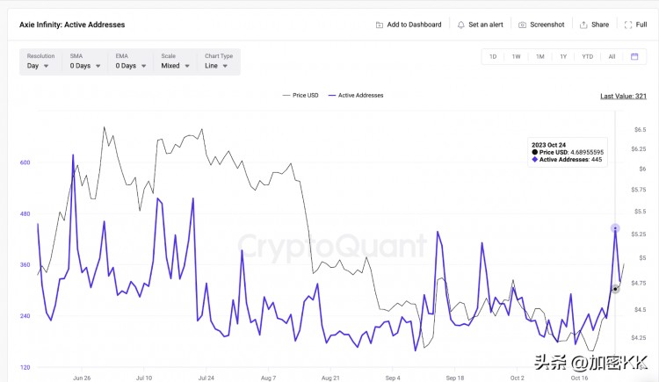Select the 1D time range
Image resolution: width=659 pixels, height=382 pixels.
pos(493,56)
